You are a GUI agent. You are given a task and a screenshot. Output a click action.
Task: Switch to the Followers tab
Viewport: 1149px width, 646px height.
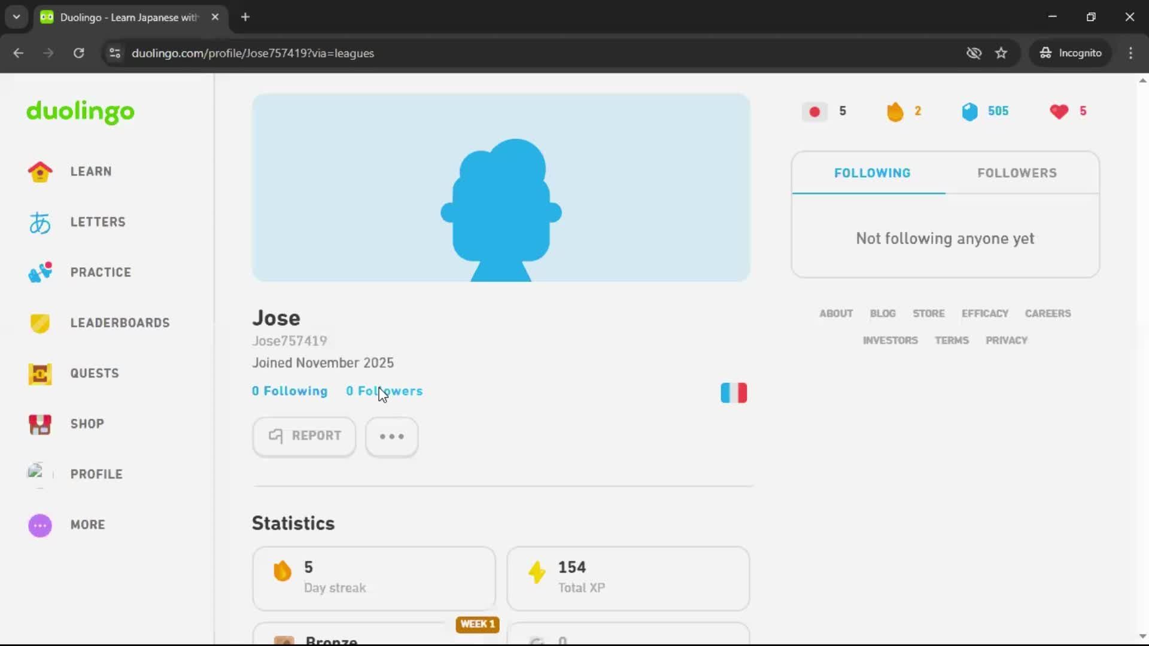click(x=1017, y=173)
